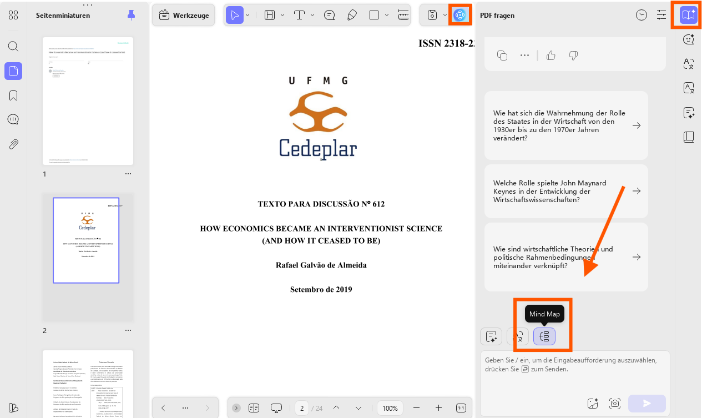Expand save options dropdown arrow
The width and height of the screenshot is (702, 418).
pos(445,15)
